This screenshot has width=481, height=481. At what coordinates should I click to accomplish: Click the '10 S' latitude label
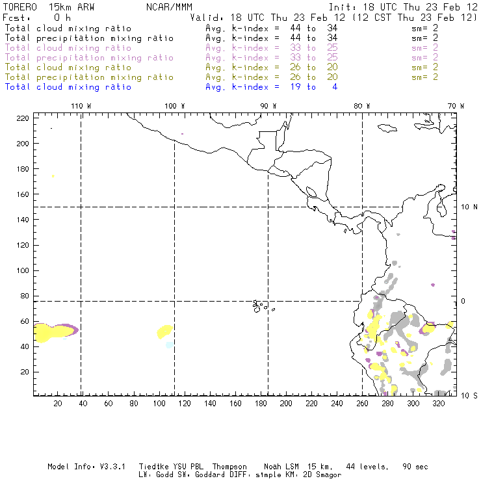coord(469,396)
